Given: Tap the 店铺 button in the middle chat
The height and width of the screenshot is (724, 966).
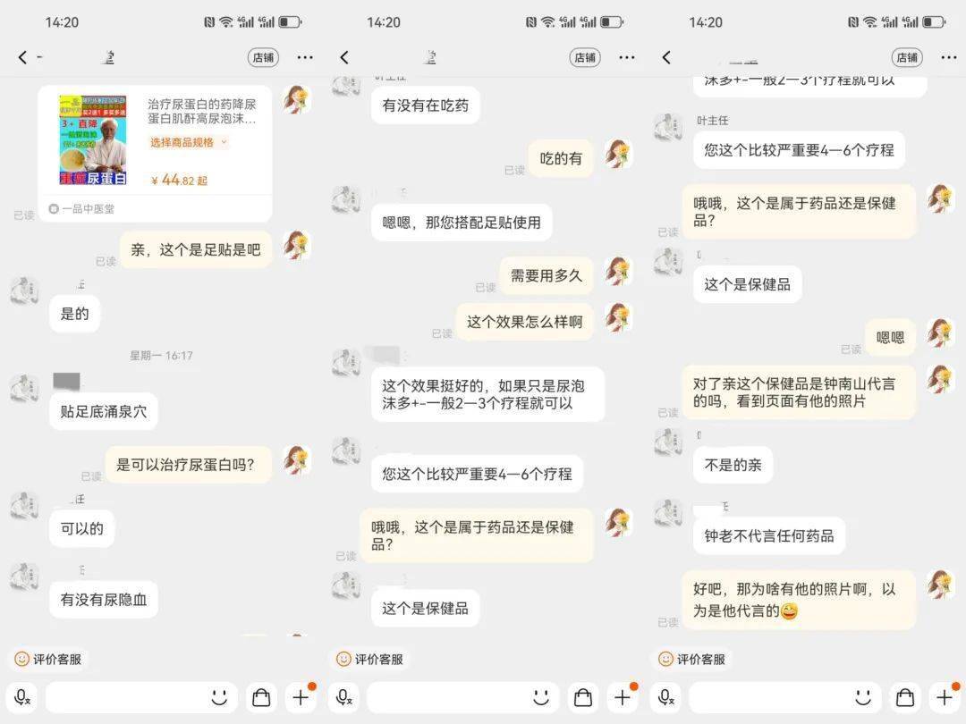Looking at the screenshot, I should pyautogui.click(x=585, y=57).
